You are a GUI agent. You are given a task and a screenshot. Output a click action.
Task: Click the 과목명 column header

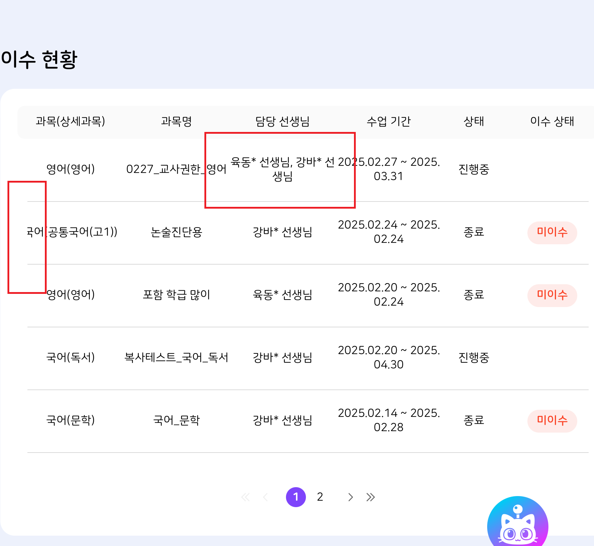click(176, 122)
